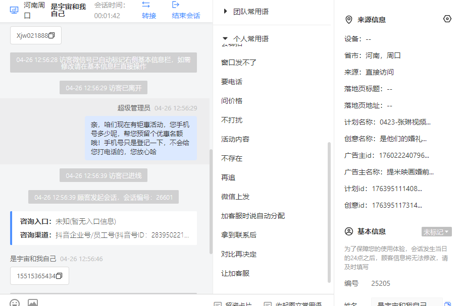Click the 编号 25205 value

click(381, 283)
